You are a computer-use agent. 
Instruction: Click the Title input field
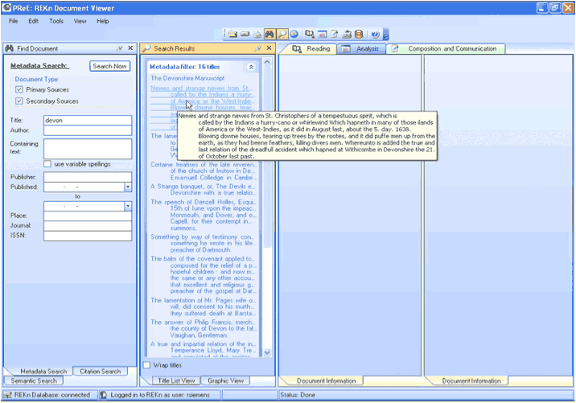88,121
